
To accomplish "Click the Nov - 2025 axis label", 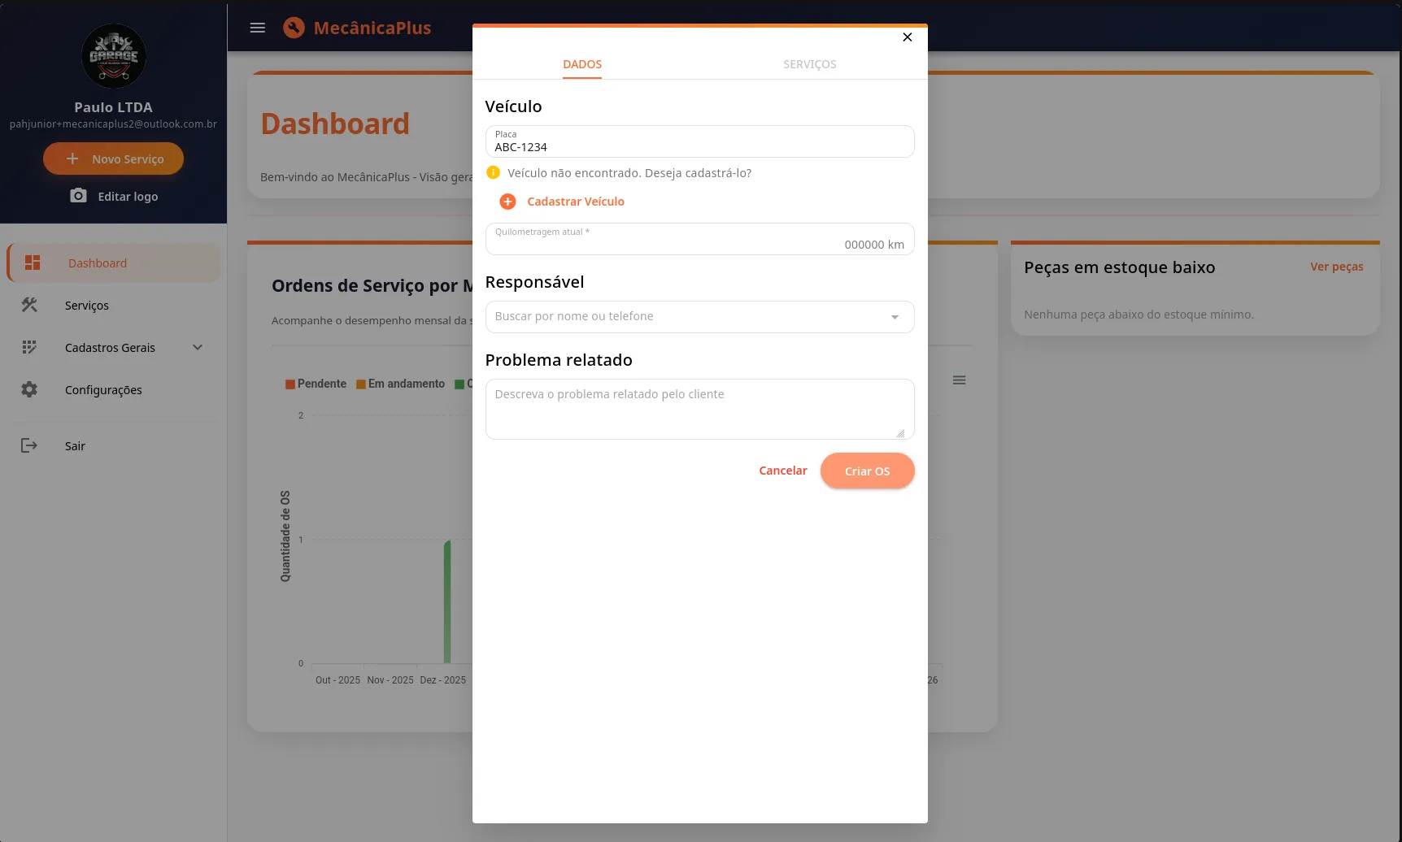I will tap(390, 680).
